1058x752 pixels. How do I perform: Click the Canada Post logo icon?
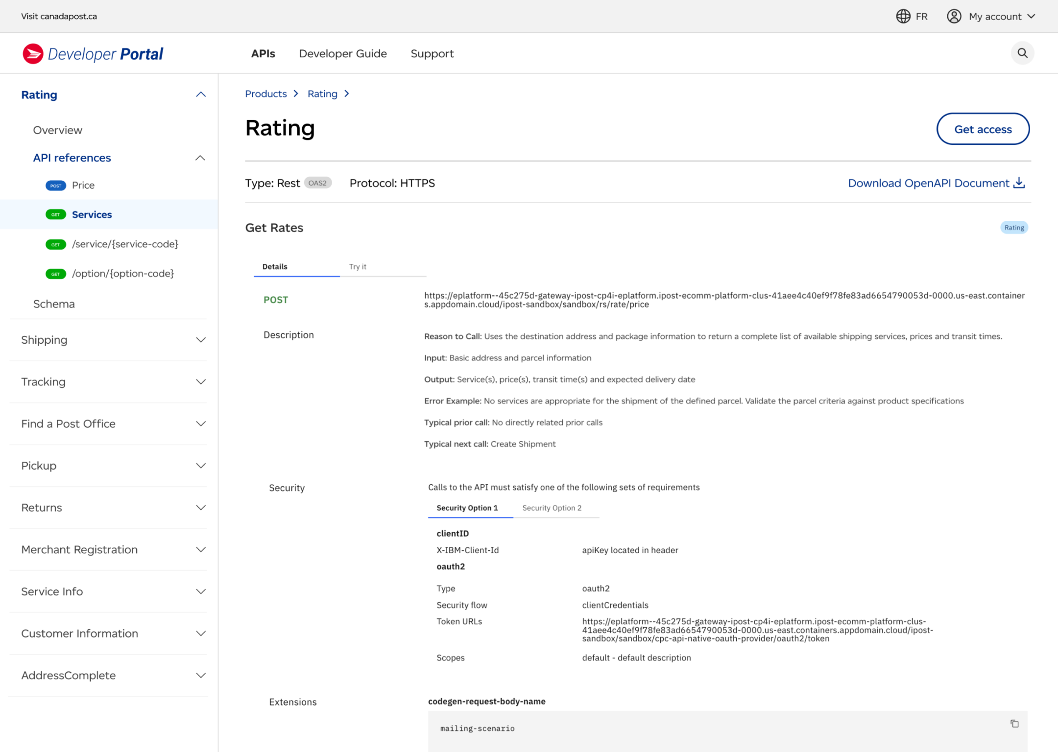[x=33, y=53]
